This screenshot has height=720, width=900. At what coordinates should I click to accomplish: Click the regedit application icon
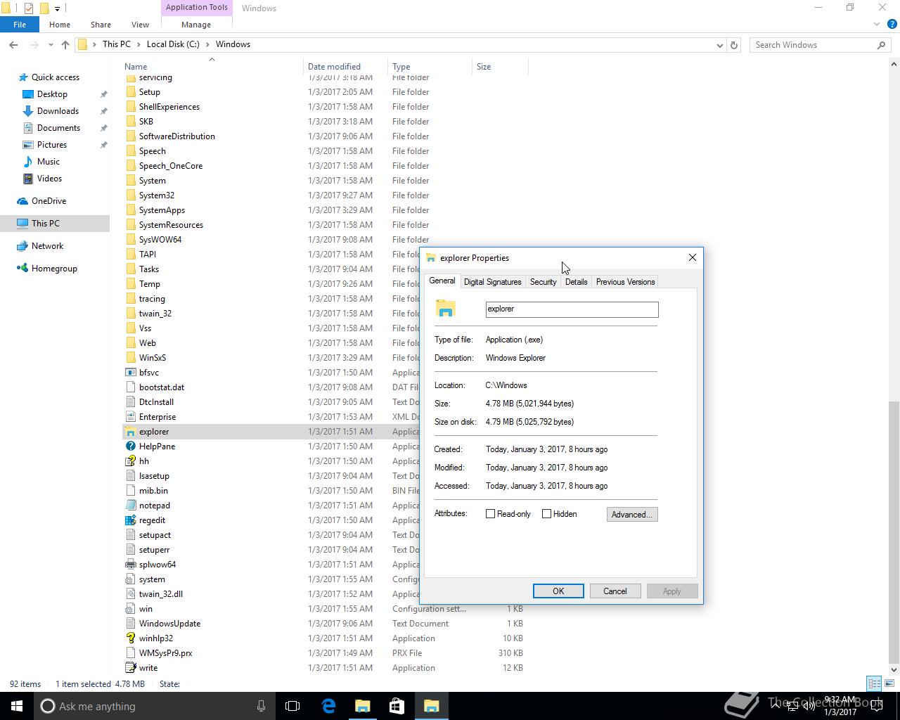[130, 520]
